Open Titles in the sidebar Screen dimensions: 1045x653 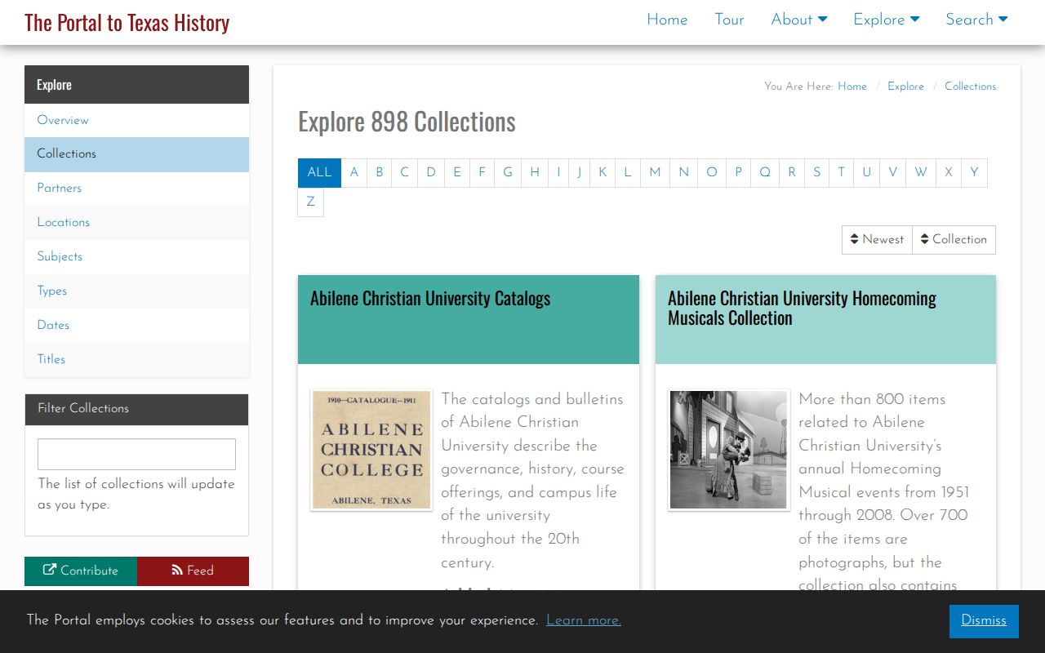pos(136,360)
